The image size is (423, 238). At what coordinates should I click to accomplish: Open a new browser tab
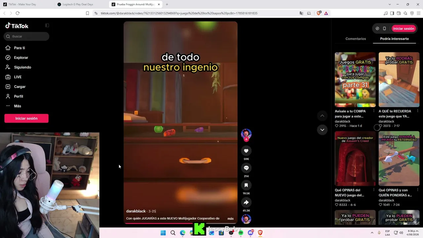pos(167,4)
